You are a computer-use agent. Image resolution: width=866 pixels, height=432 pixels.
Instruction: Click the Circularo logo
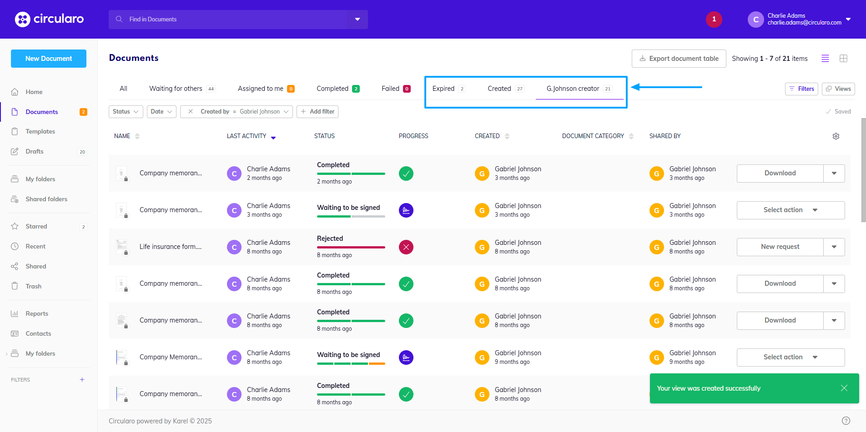tap(49, 19)
